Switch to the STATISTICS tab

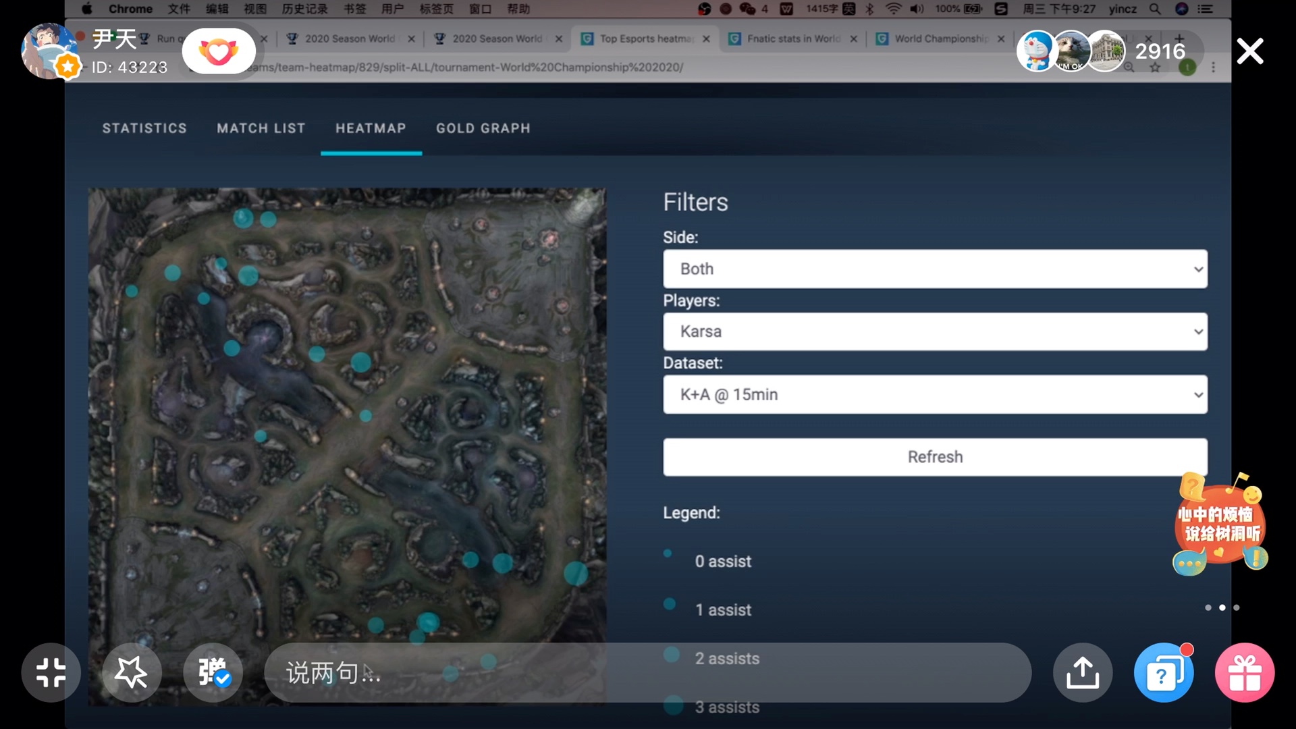coord(145,128)
